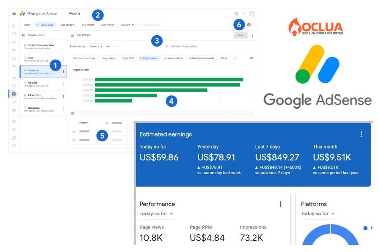This screenshot has width=379, height=252.
Task: Click the Save button
Action: coord(240,35)
